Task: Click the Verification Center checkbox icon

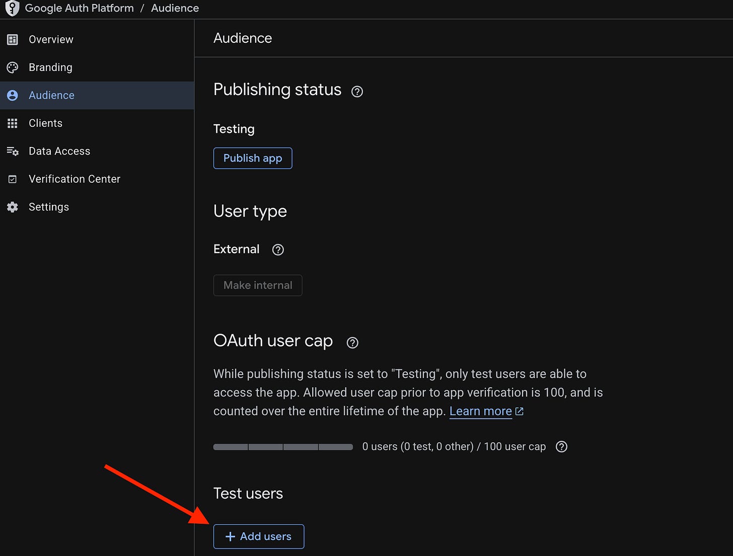Action: (13, 179)
